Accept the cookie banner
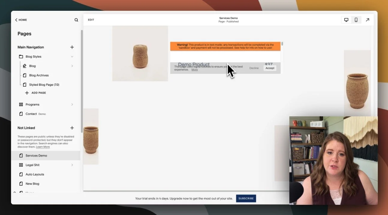This screenshot has height=215, width=388. click(270, 68)
